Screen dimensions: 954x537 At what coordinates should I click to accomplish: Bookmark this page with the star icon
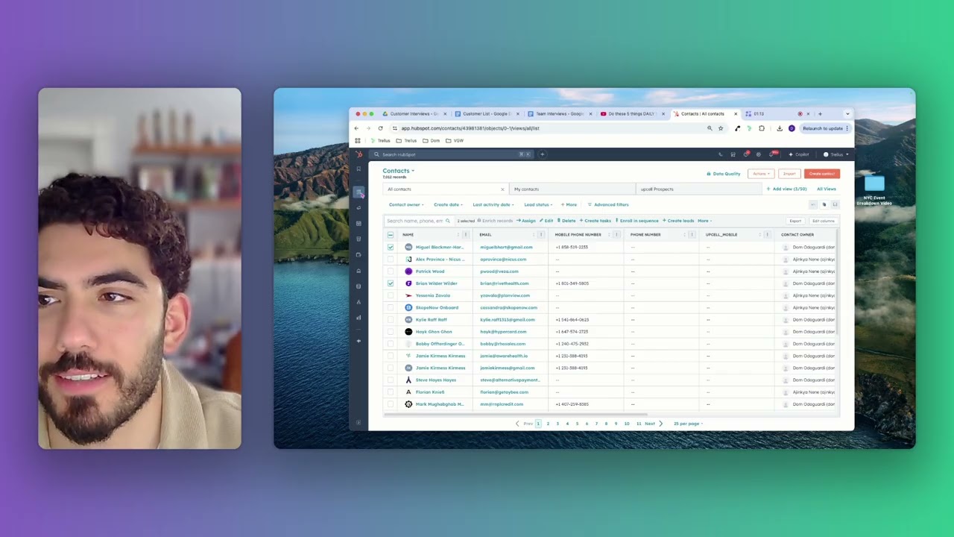tap(721, 128)
